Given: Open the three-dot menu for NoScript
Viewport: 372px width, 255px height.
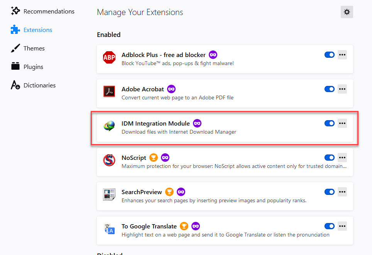Looking at the screenshot, I should 342,158.
